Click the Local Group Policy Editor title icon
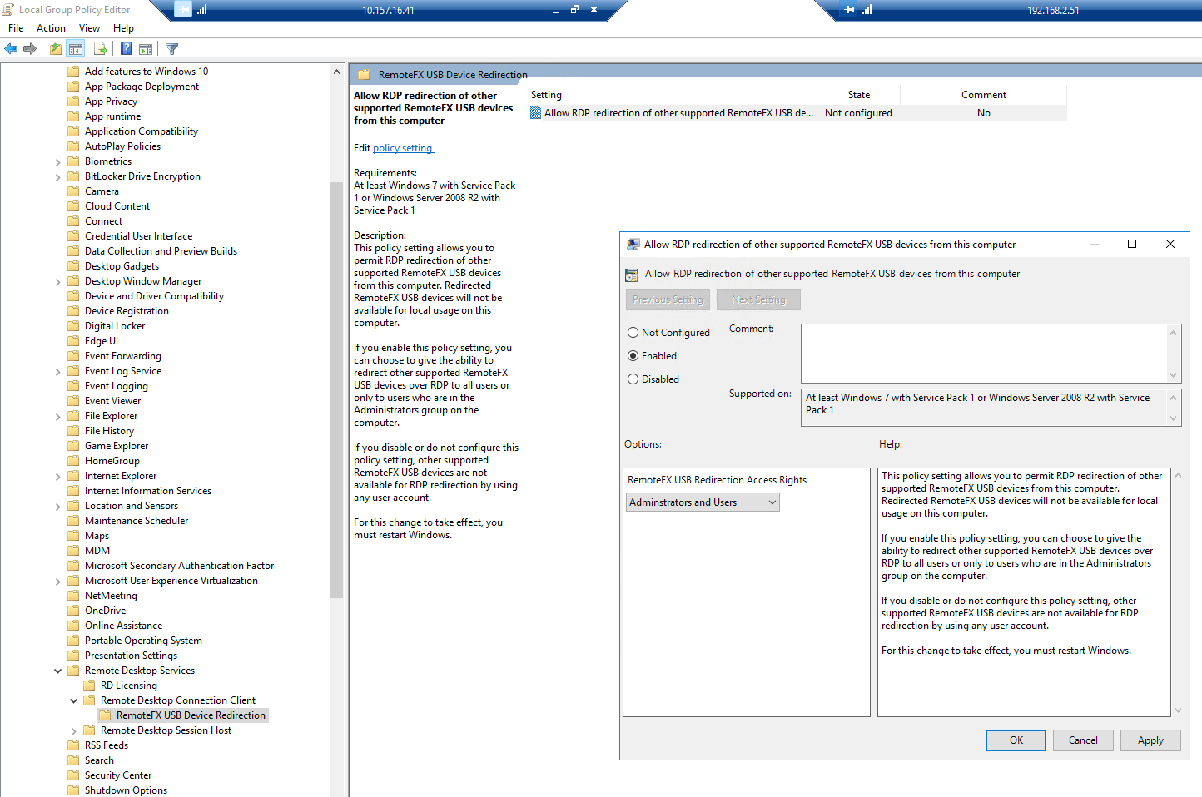The height and width of the screenshot is (797, 1202). 8,9
